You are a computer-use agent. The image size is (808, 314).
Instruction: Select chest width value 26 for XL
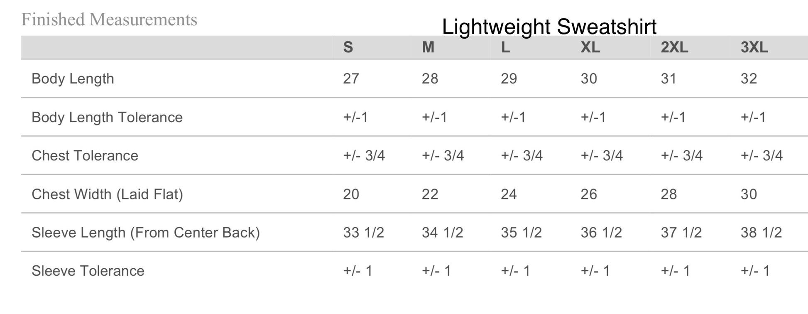point(589,194)
